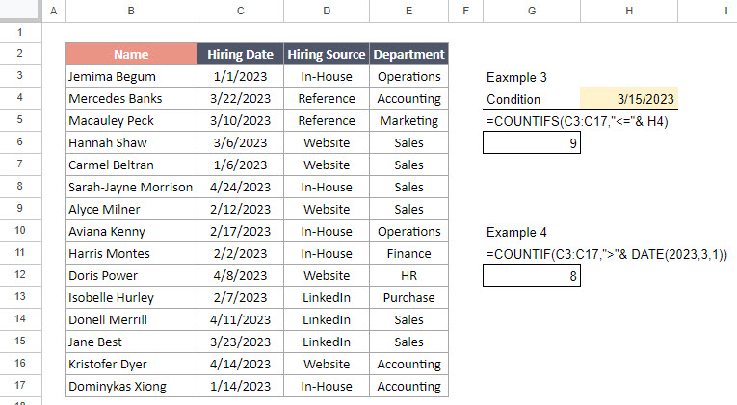The height and width of the screenshot is (405, 737).
Task: Select the result cell showing 8
Action: coord(532,275)
